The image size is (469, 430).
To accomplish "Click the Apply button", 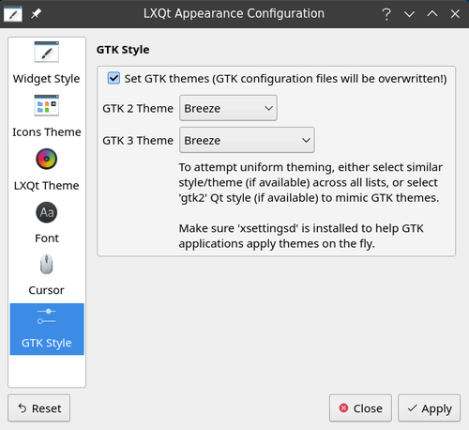I will click(x=429, y=408).
